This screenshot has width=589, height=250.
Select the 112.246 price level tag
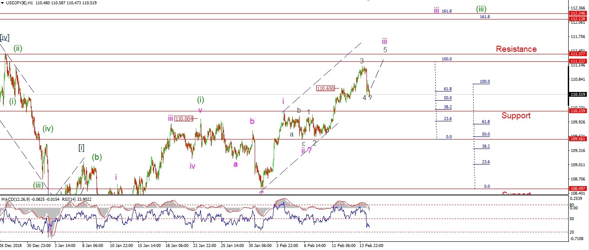[x=578, y=13]
